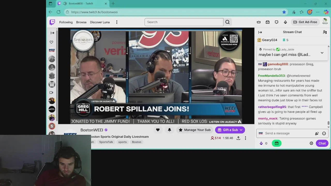Click the camera icon in left sidebar
This screenshot has height=186, width=331.
[51, 92]
